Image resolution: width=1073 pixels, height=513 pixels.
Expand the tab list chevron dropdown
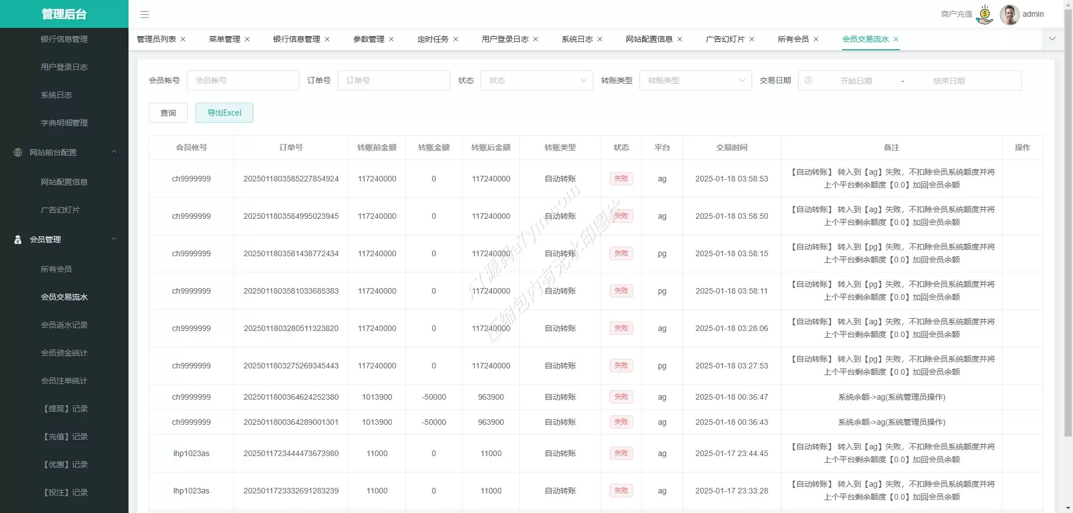click(1052, 39)
